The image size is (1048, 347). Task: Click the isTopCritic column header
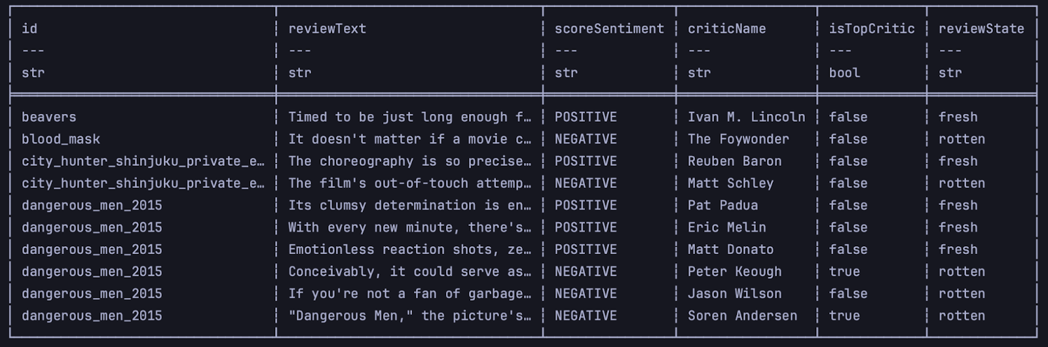pos(871,29)
